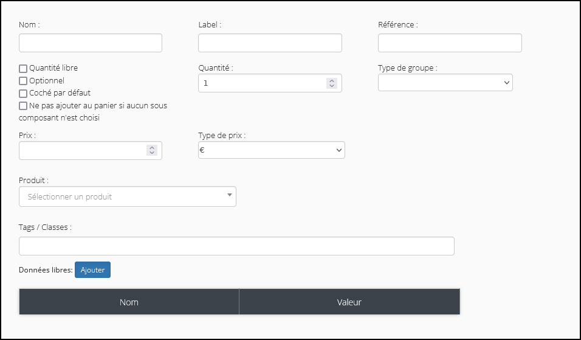This screenshot has width=581, height=340.
Task: Decrease Quantité with the down stepper arrow
Action: (332, 86)
